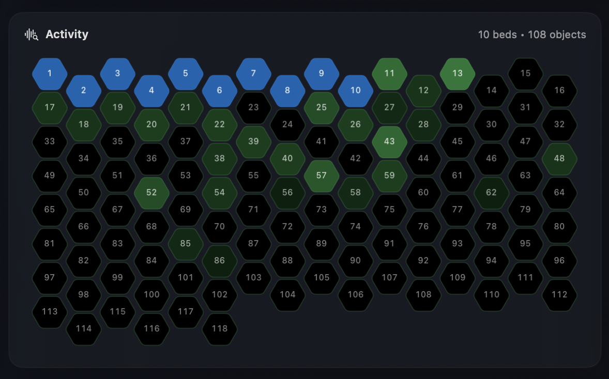
Task: Select blue hexagon number 10
Action: click(x=356, y=90)
